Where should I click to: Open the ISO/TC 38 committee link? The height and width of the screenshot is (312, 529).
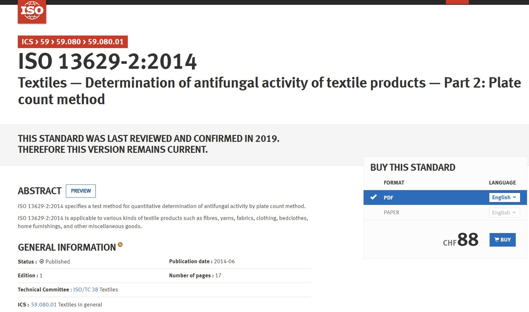pyautogui.click(x=85, y=289)
